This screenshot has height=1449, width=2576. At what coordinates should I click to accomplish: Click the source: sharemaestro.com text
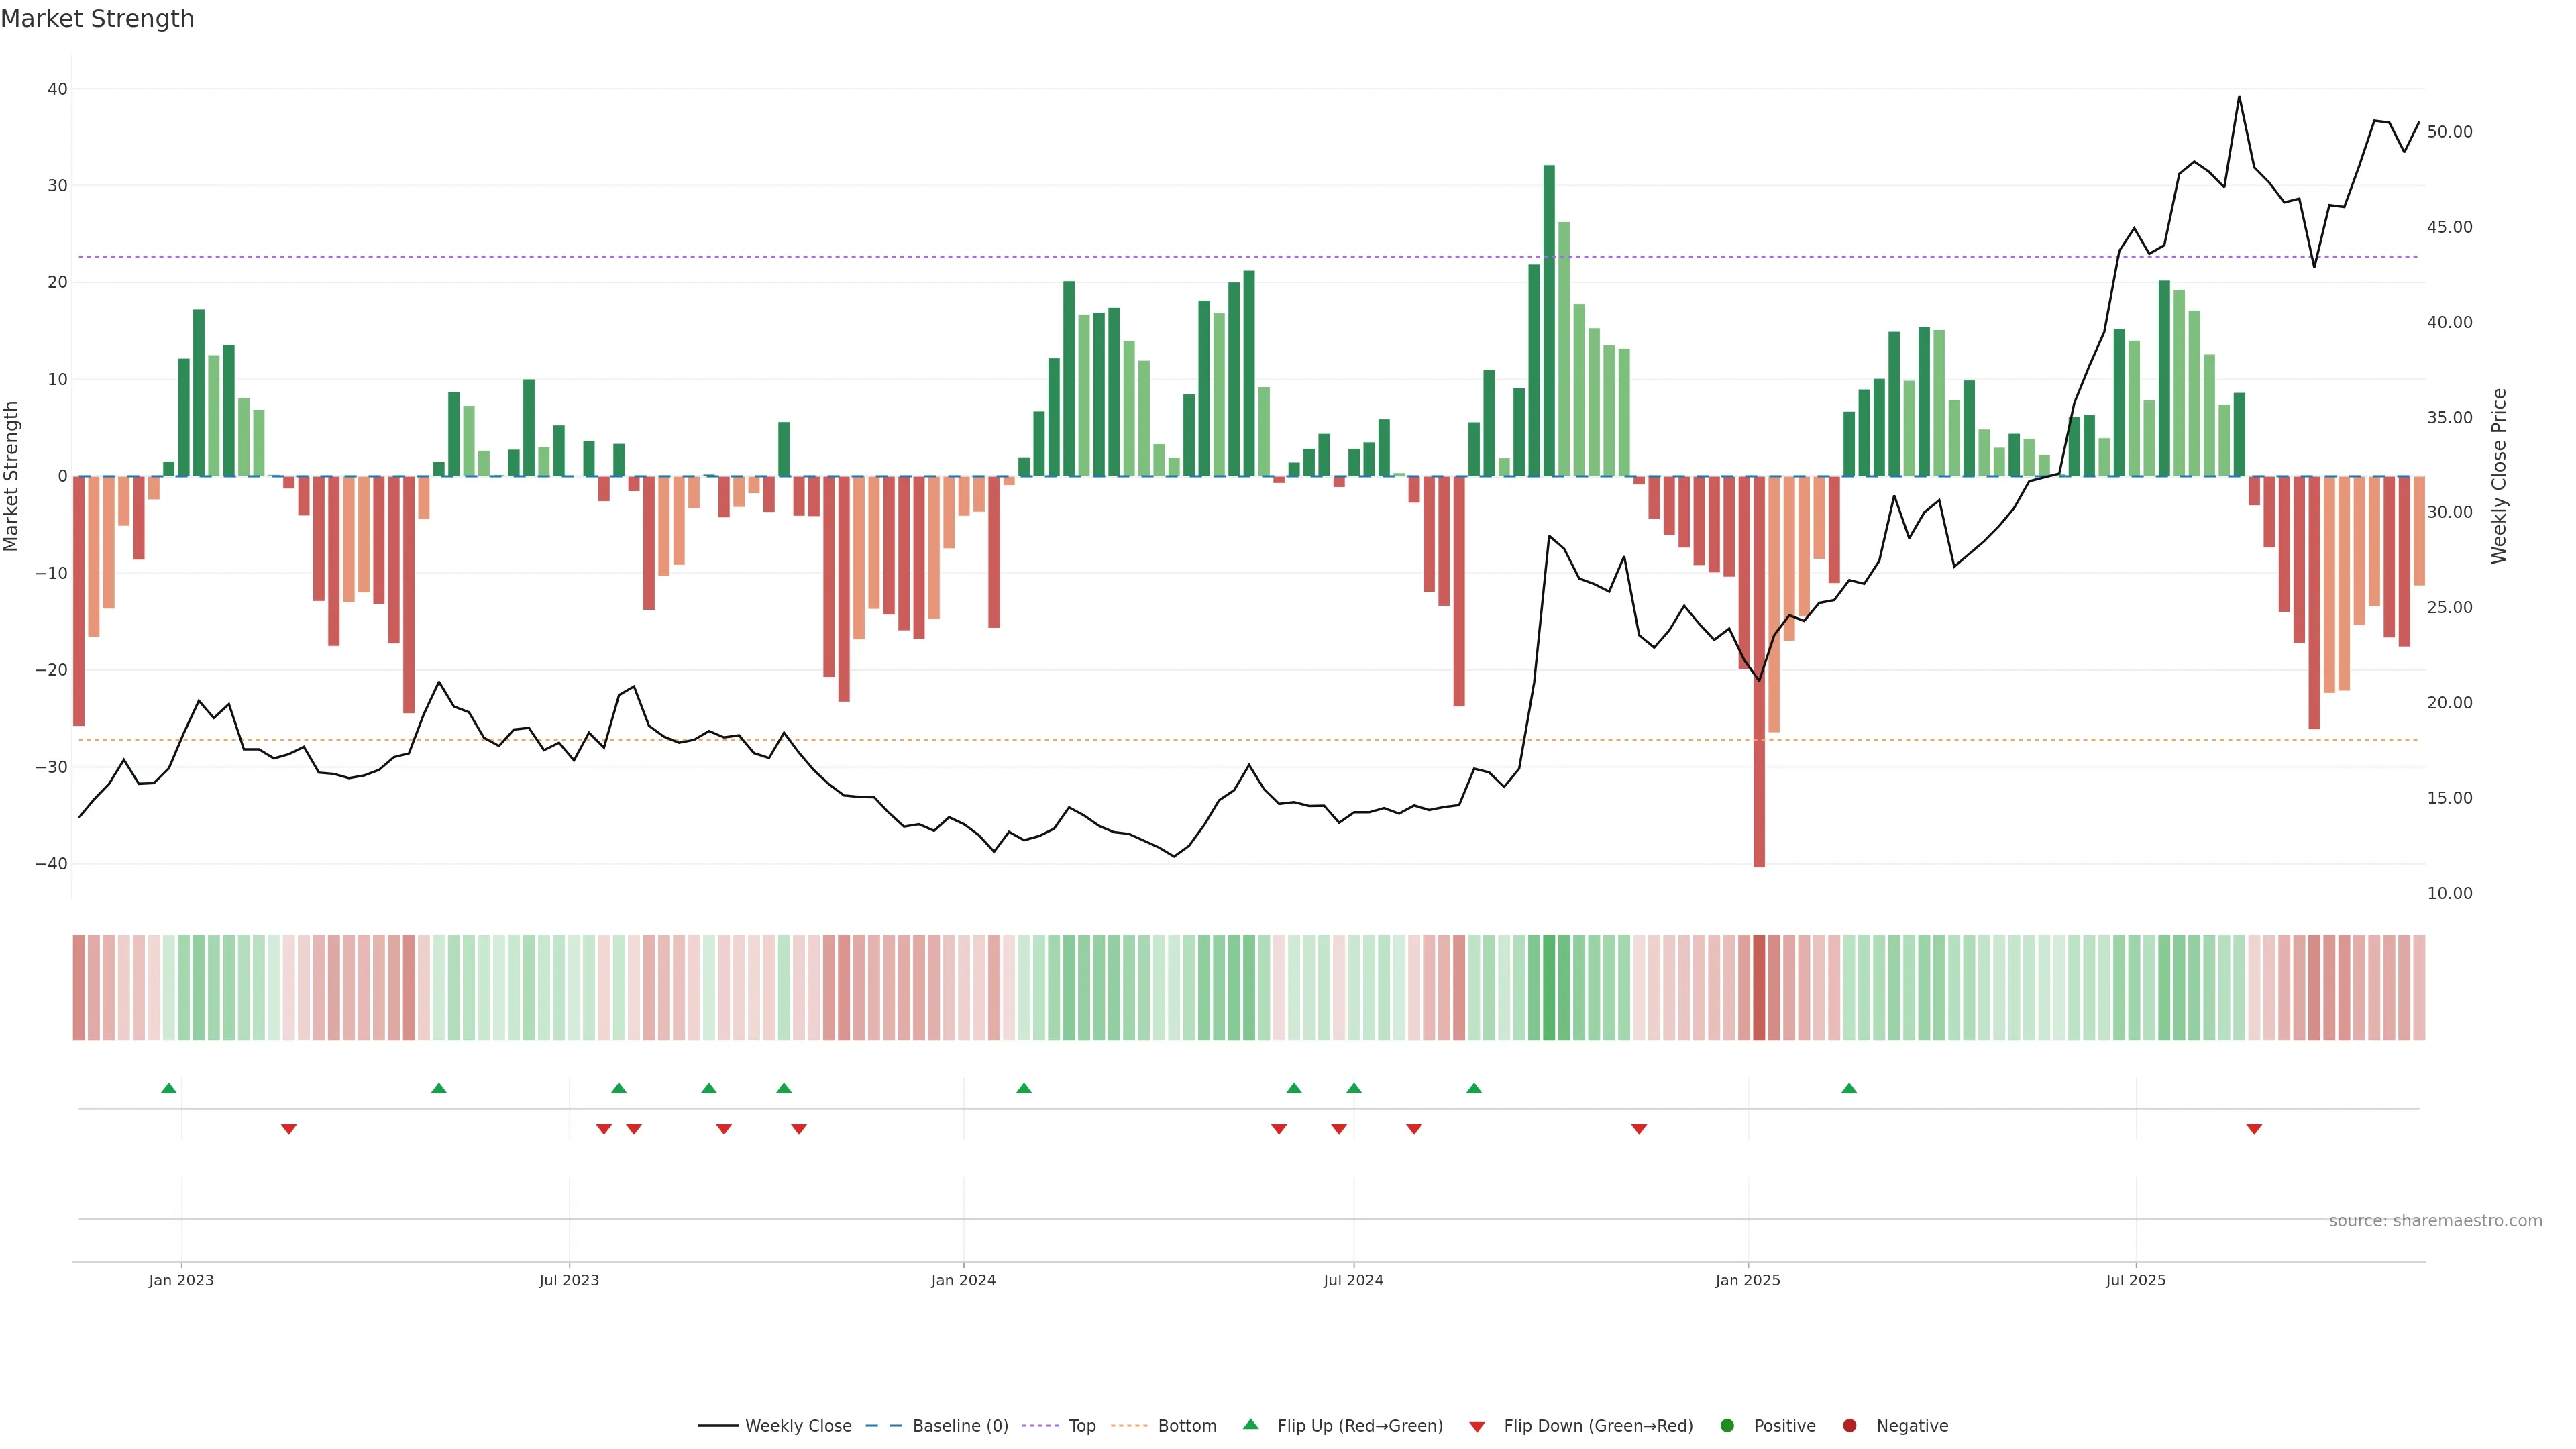click(x=2435, y=1221)
